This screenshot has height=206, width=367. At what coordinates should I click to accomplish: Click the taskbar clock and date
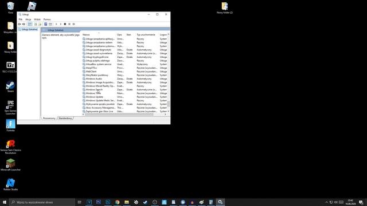point(350,202)
